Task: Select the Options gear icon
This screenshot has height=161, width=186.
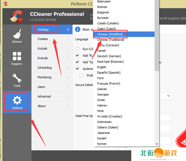Action: coord(17,102)
